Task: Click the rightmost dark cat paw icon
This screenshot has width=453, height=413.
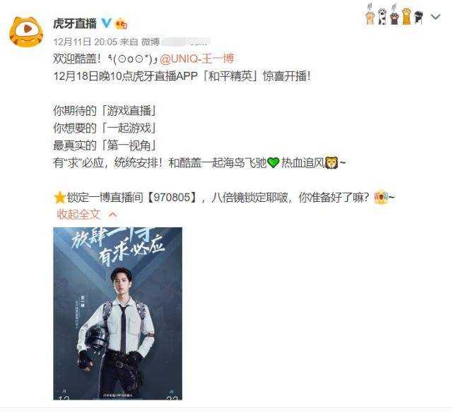Action: 418,17
